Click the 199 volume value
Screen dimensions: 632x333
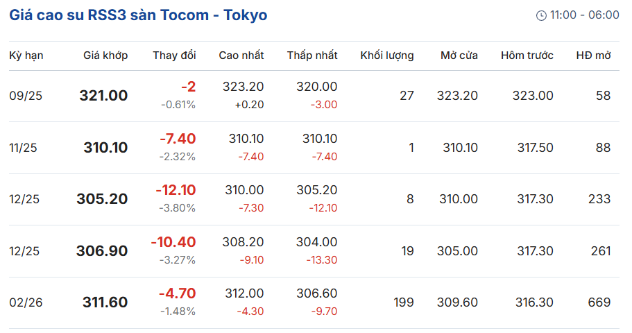click(x=404, y=302)
